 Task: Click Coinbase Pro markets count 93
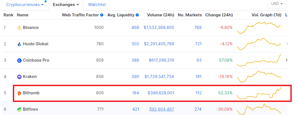[x=199, y=60]
